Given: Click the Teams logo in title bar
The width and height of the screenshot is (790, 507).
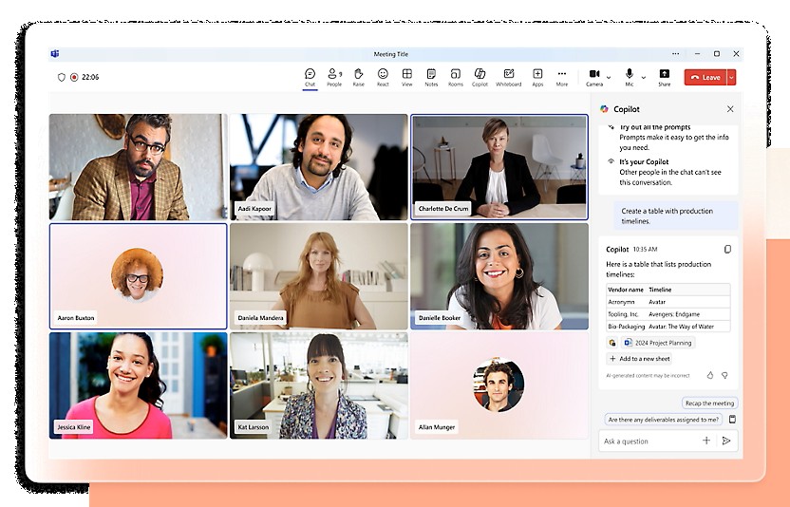Looking at the screenshot, I should tap(55, 53).
